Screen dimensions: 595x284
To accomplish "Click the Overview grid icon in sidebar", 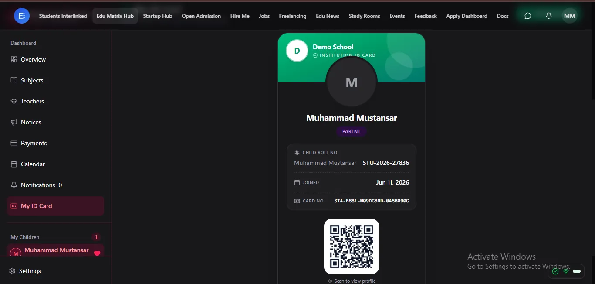I will coord(14,59).
